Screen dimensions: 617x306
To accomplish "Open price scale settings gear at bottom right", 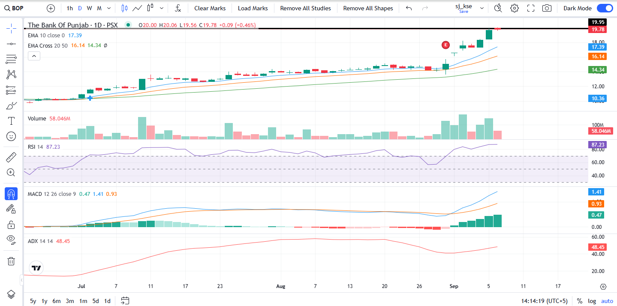I will (603, 287).
